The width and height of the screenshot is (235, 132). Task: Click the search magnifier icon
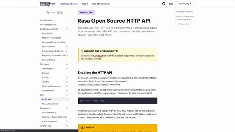point(48,12)
